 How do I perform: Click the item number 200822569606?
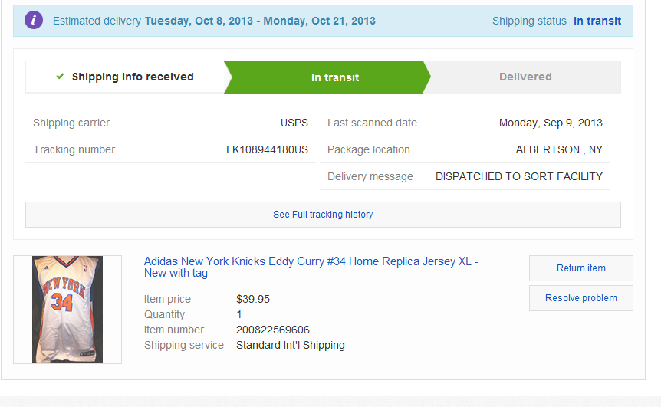(x=273, y=330)
